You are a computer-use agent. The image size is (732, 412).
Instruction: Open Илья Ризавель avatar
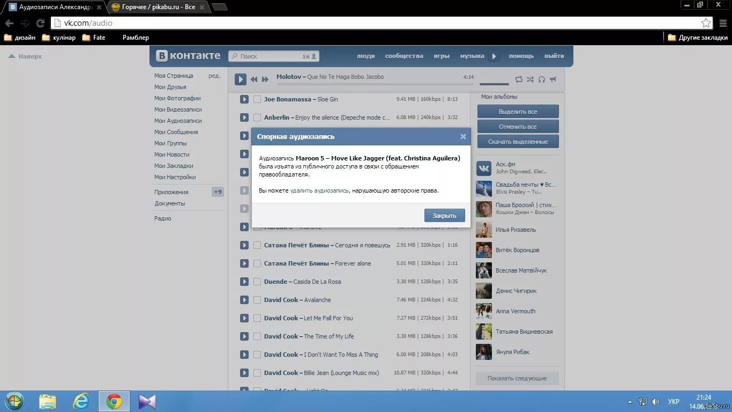pyautogui.click(x=484, y=230)
